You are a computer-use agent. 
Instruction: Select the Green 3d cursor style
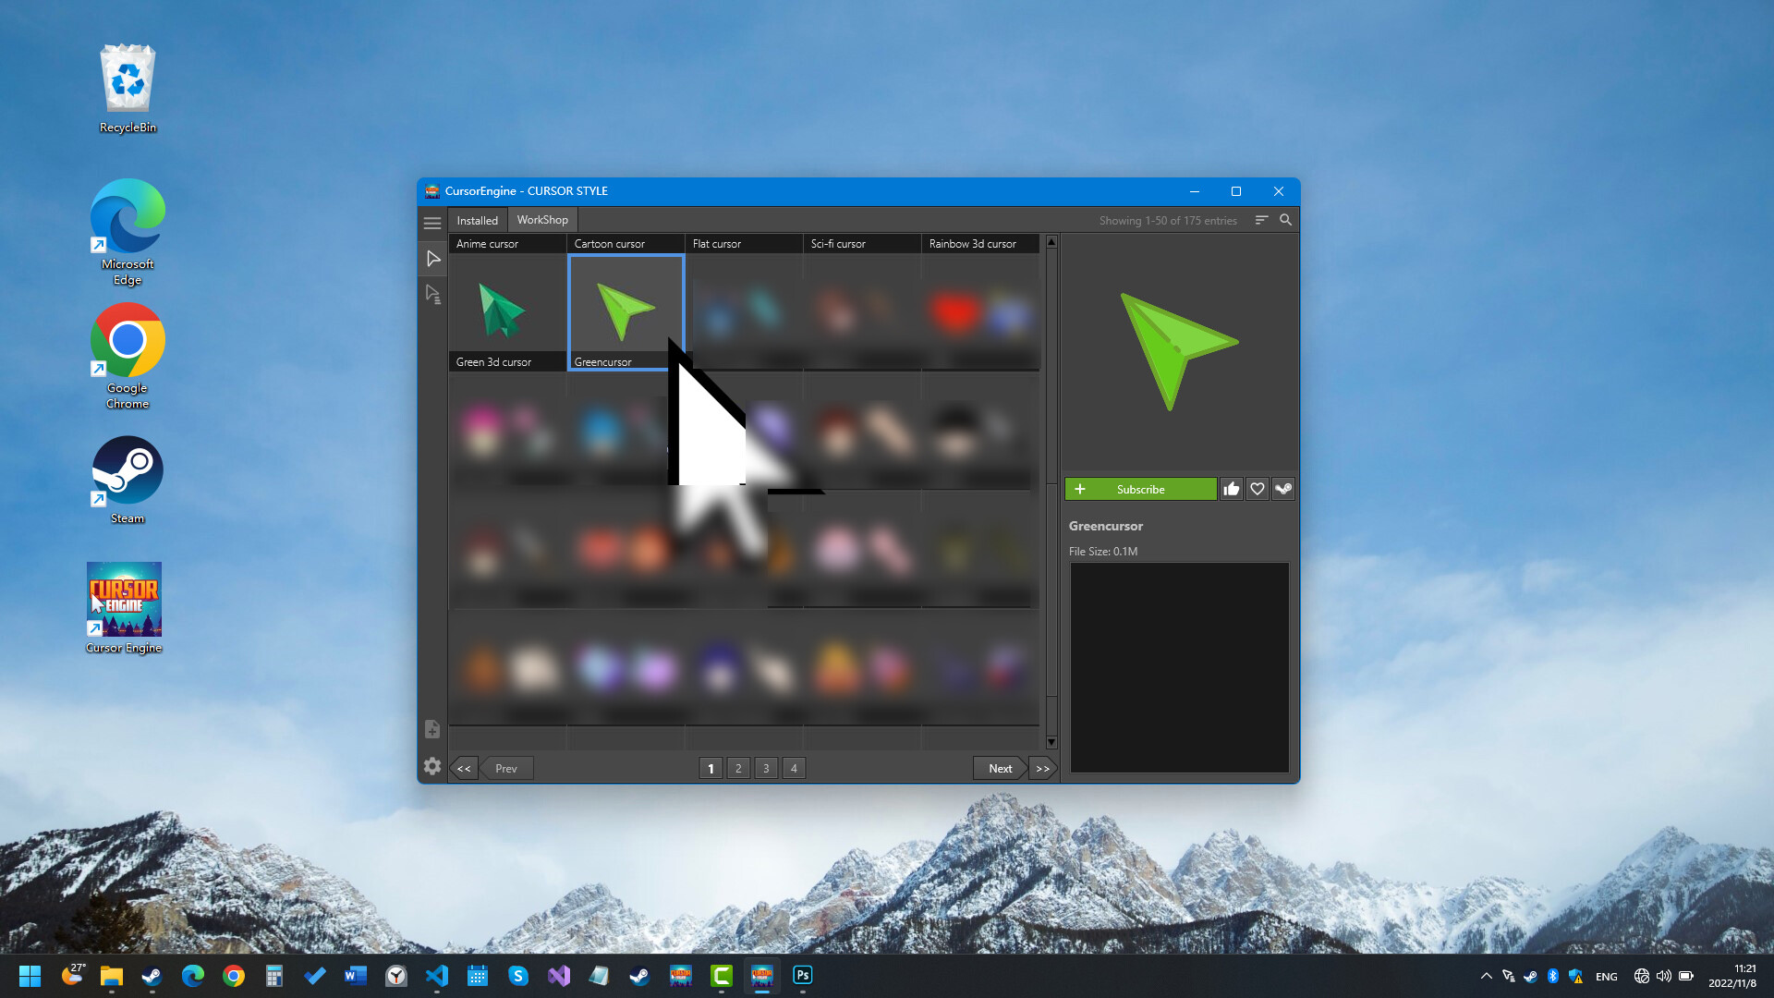click(x=505, y=310)
